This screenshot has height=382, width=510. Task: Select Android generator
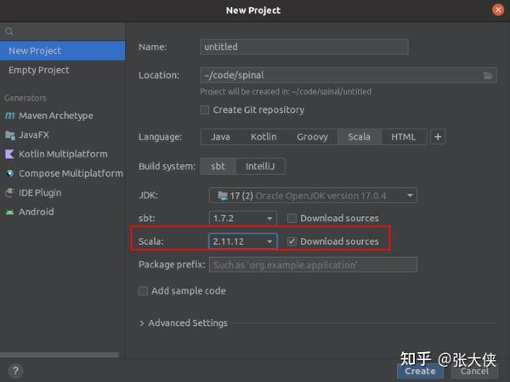click(x=62, y=212)
